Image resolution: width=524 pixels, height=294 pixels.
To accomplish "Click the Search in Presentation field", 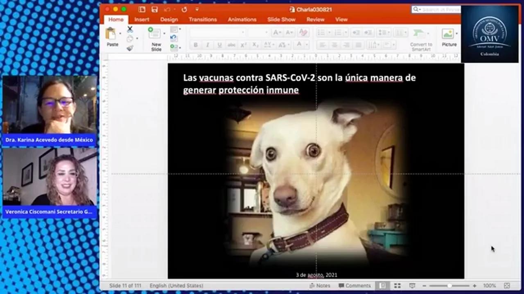I will 436,9.
